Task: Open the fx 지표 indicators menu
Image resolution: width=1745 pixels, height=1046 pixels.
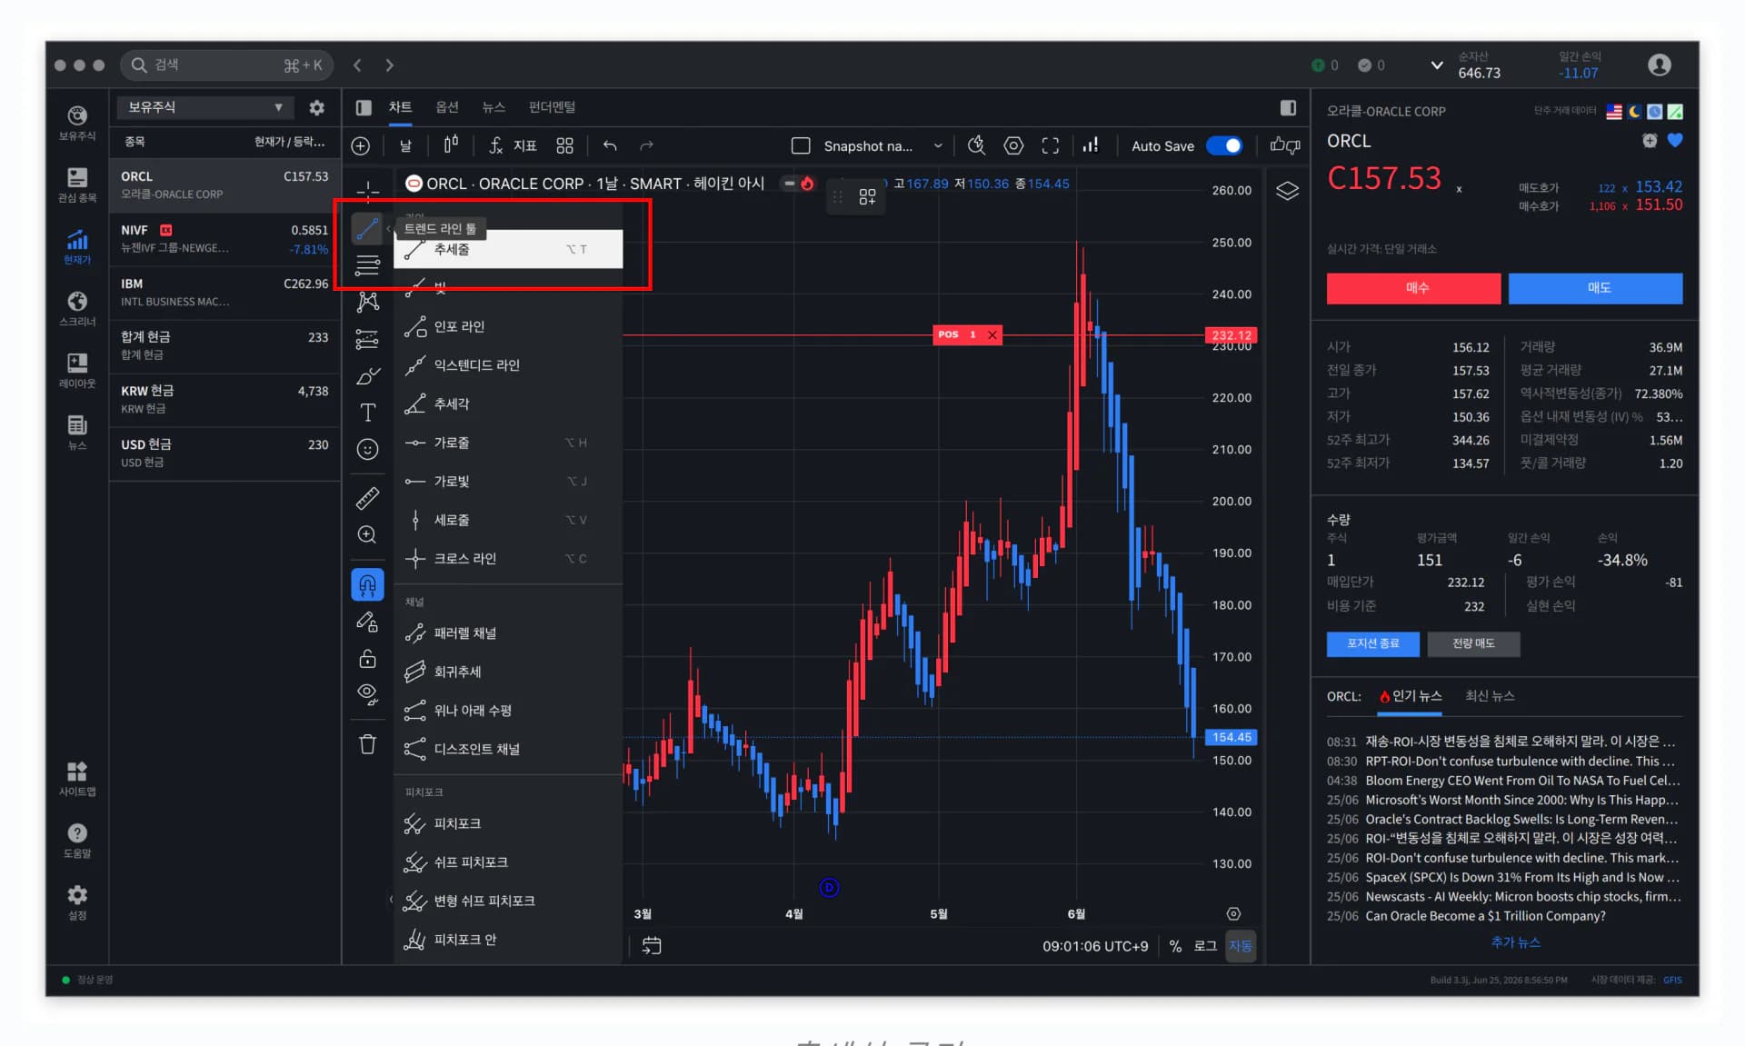Action: pyautogui.click(x=513, y=146)
